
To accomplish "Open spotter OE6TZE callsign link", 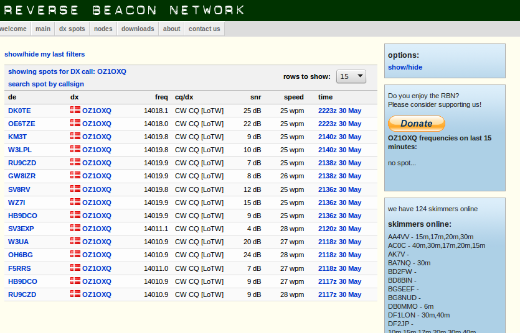I will (22, 124).
